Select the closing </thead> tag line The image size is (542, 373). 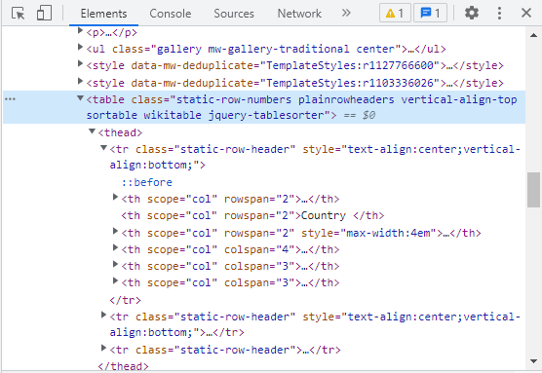tap(124, 366)
